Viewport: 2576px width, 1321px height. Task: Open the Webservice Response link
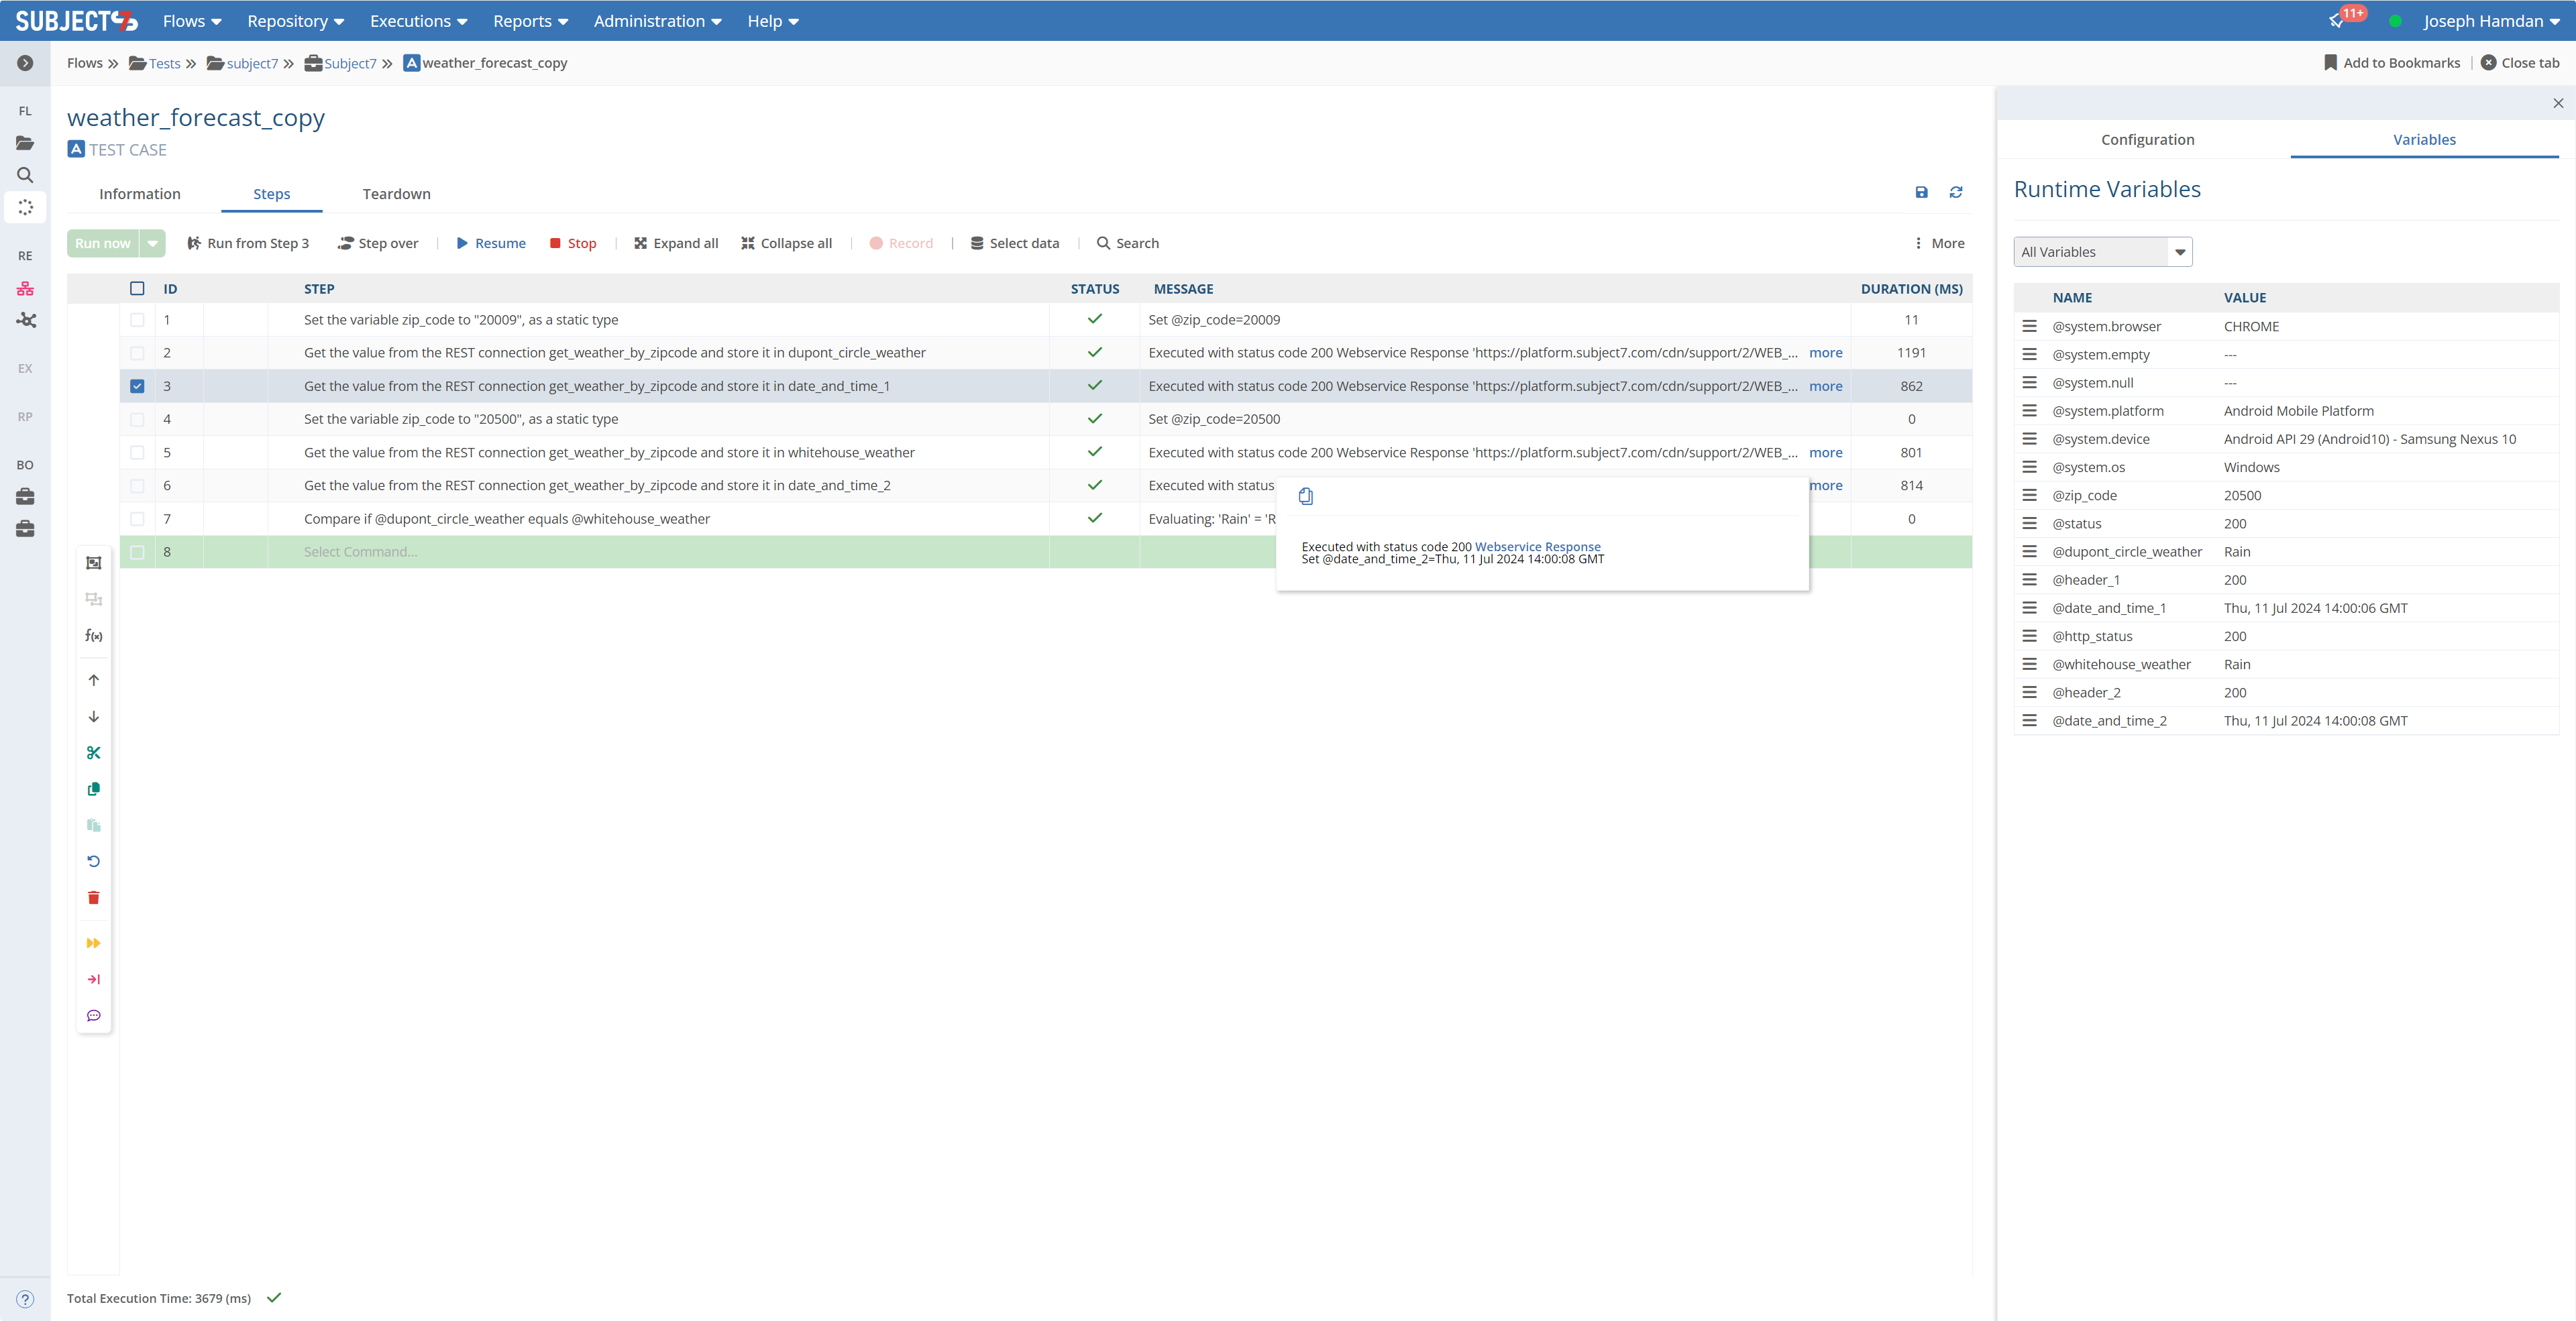pos(1537,547)
